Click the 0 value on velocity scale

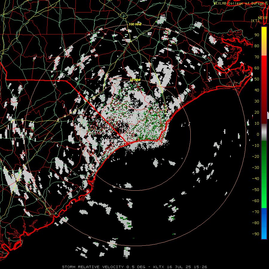pyautogui.click(x=258, y=134)
